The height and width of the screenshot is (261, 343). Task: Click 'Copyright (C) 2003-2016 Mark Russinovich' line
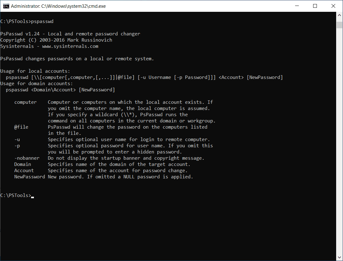56,40
